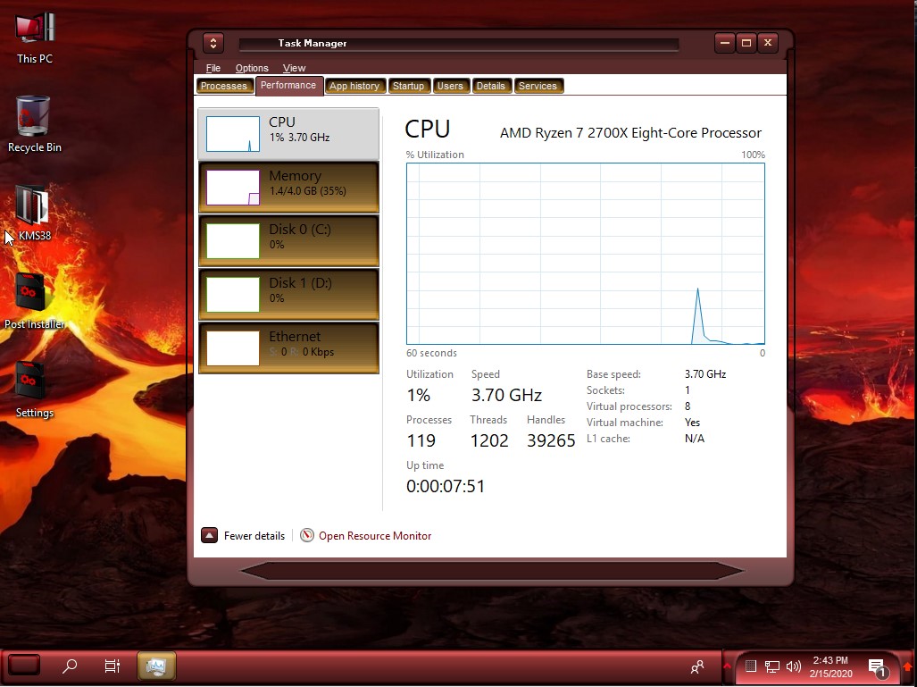Open the View menu
The width and height of the screenshot is (917, 687).
pos(294,68)
